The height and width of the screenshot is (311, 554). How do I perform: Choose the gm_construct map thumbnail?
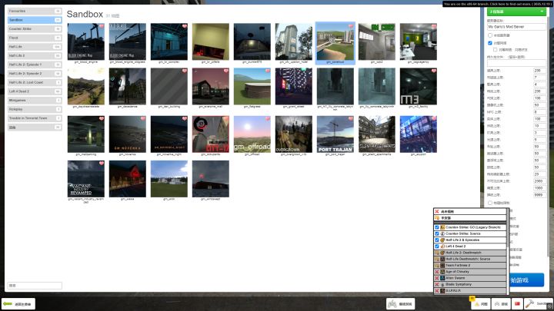[x=335, y=41]
